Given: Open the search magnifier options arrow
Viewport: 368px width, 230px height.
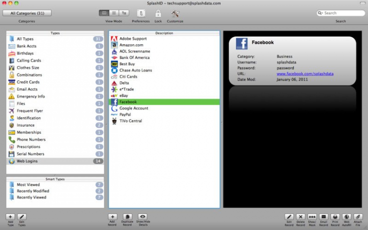Looking at the screenshot, I should [320, 13].
